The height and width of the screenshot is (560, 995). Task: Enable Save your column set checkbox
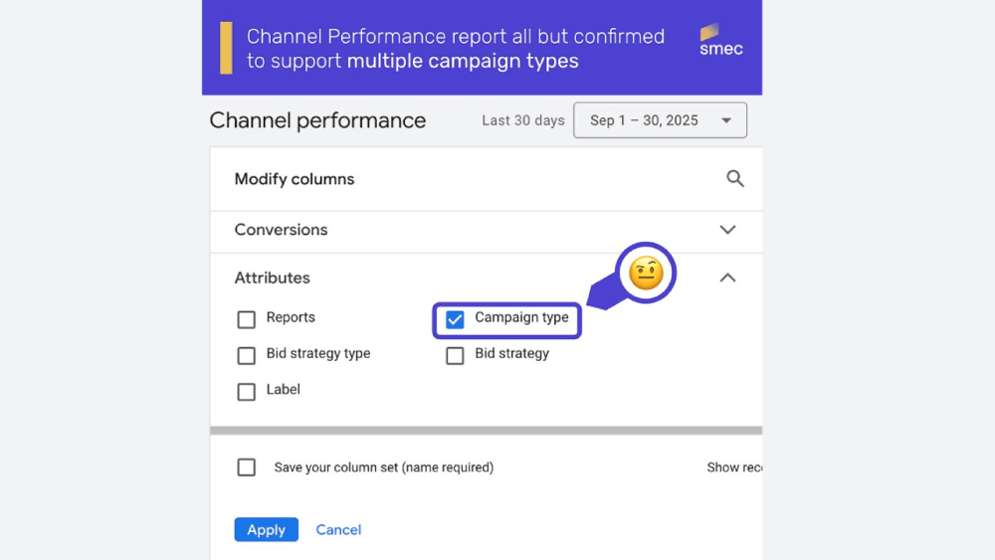click(247, 467)
